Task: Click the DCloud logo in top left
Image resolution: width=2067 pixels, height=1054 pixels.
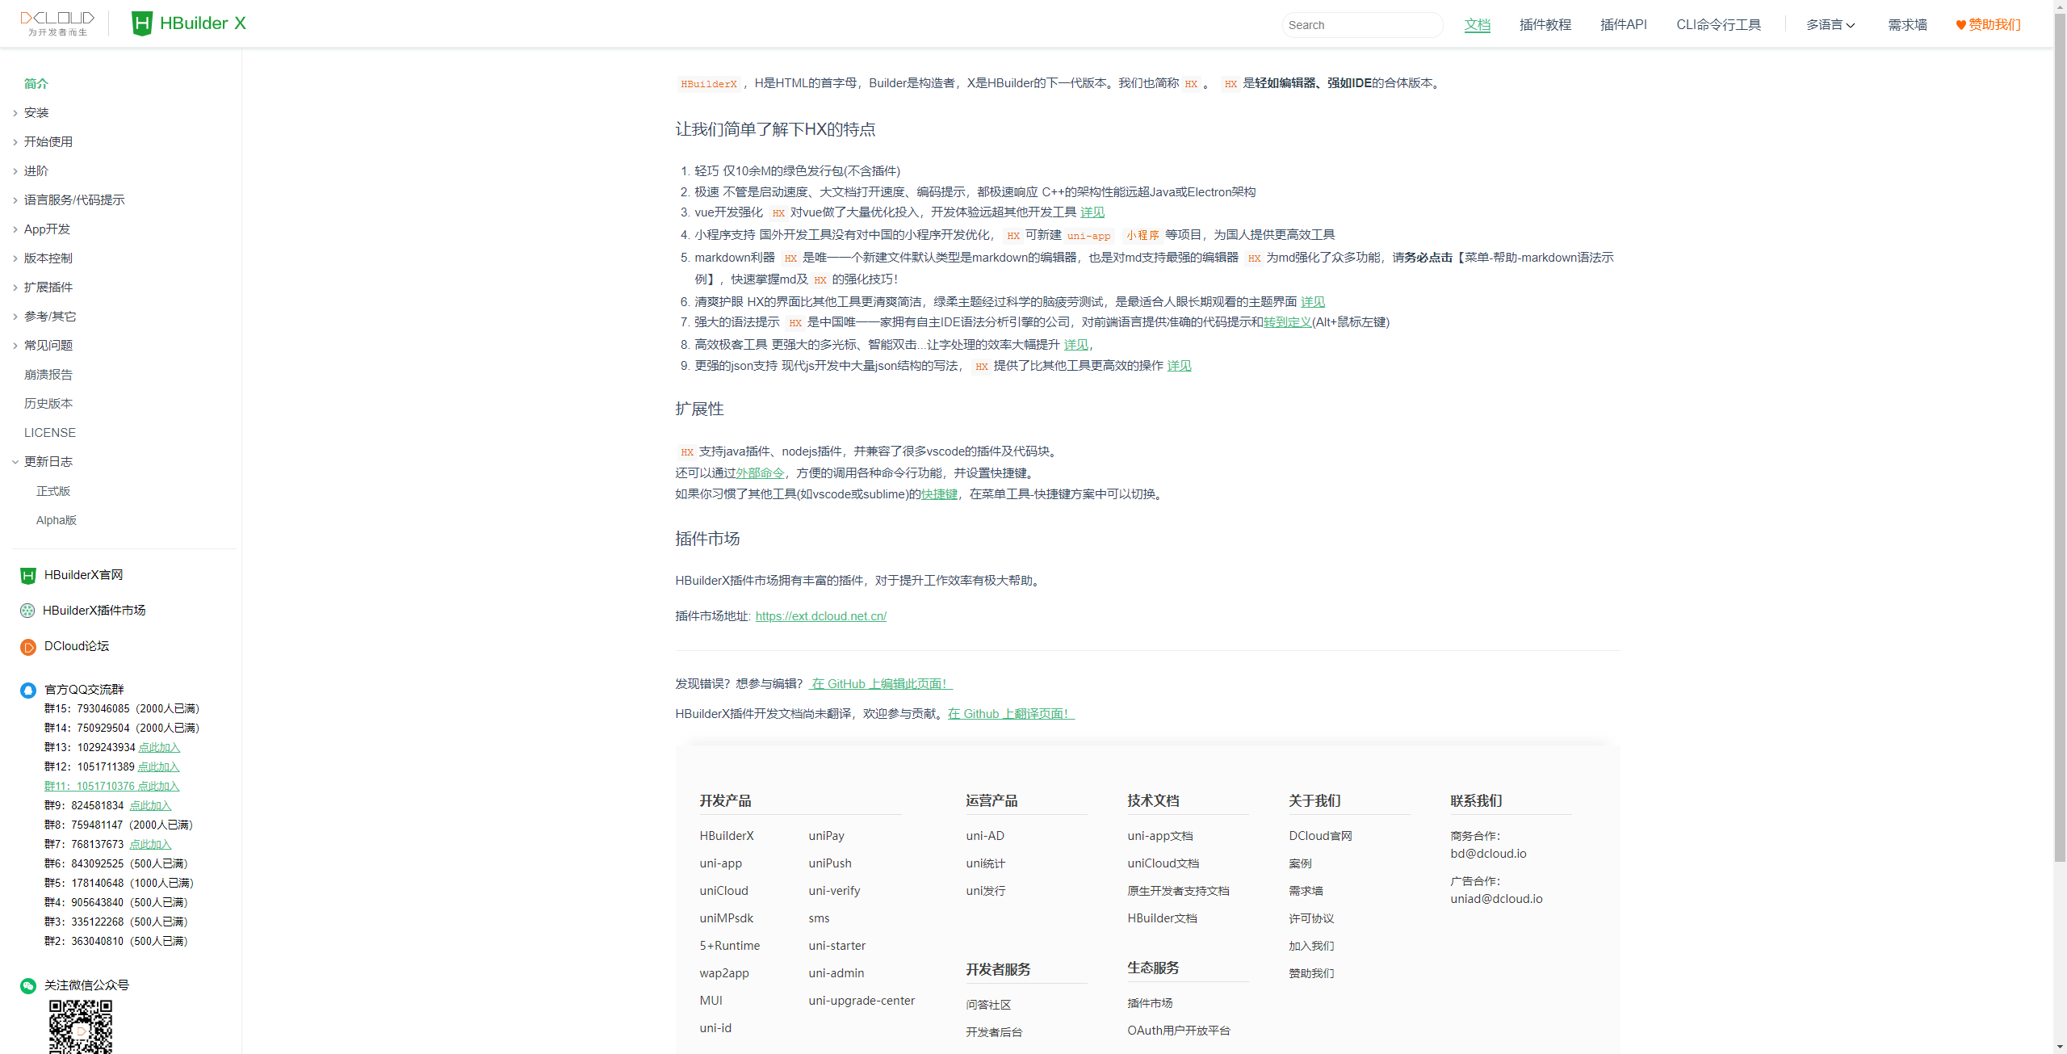Action: point(57,23)
